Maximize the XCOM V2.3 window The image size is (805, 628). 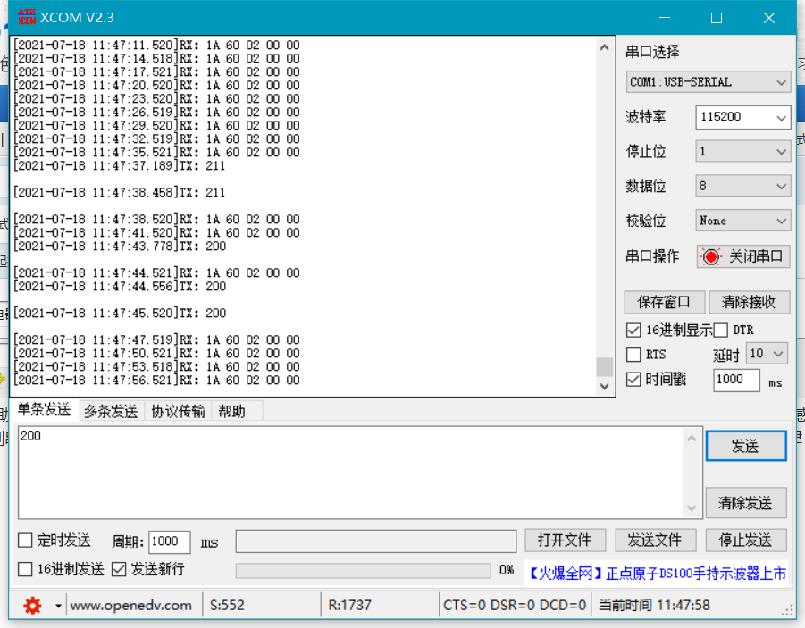717,18
